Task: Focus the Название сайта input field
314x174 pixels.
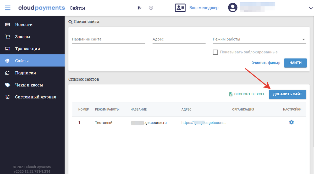Action: [108, 39]
